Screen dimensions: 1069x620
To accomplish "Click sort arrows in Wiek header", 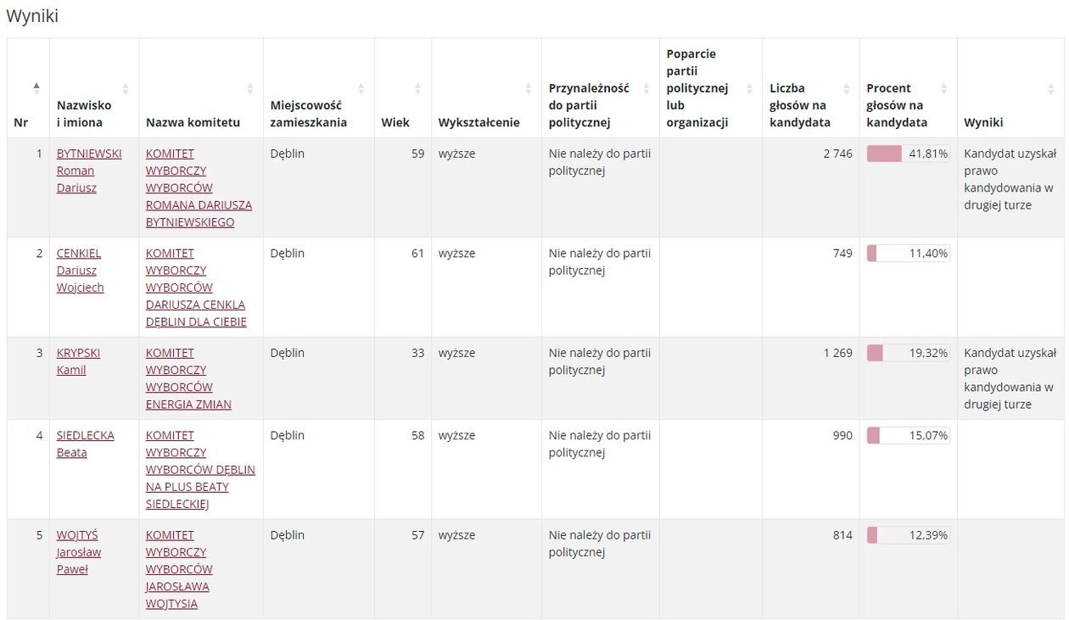I will [x=418, y=88].
